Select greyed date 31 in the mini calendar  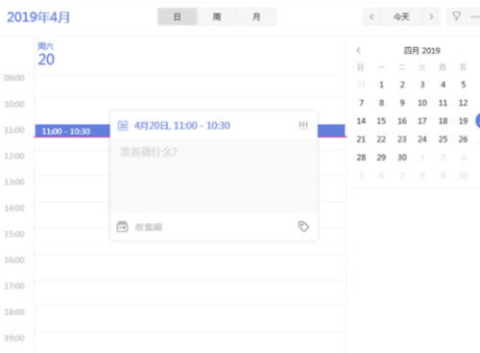pyautogui.click(x=361, y=85)
